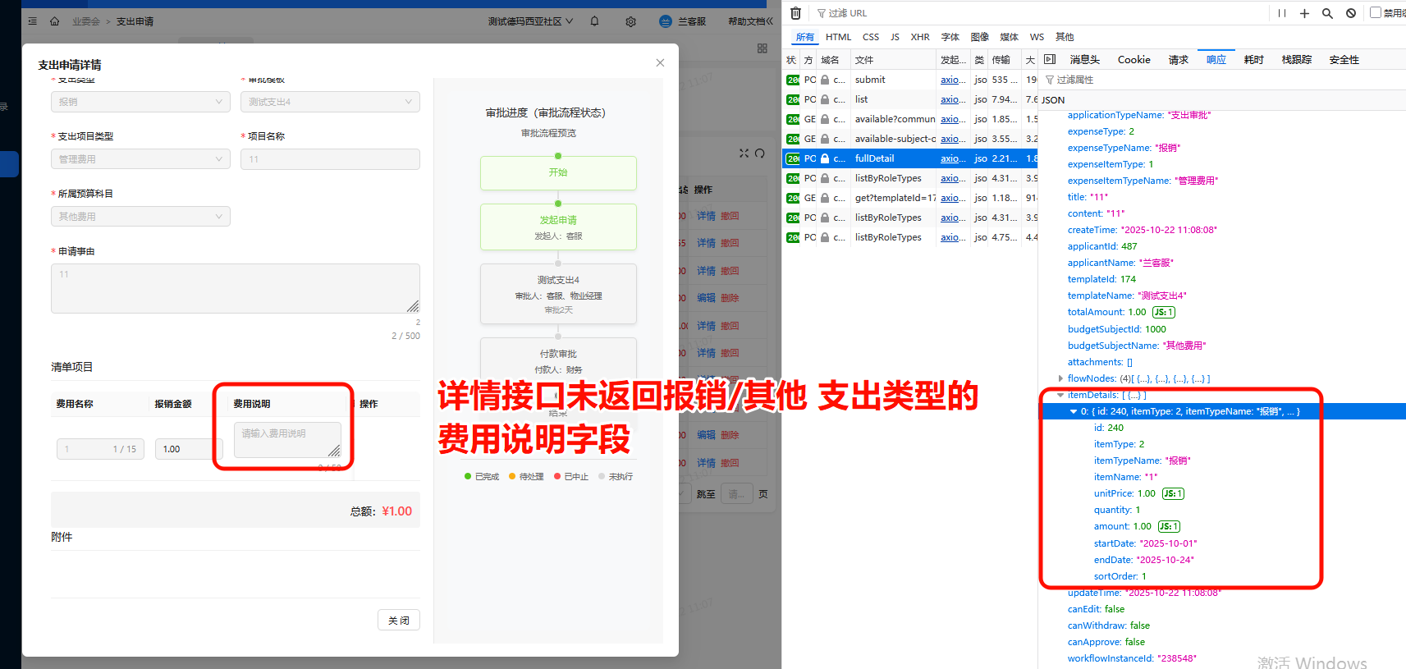Pause network recording in devtools
Image resolution: width=1406 pixels, height=669 pixels.
pyautogui.click(x=1282, y=13)
